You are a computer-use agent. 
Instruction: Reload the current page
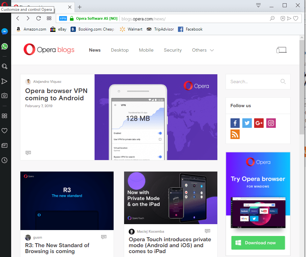click(x=38, y=18)
